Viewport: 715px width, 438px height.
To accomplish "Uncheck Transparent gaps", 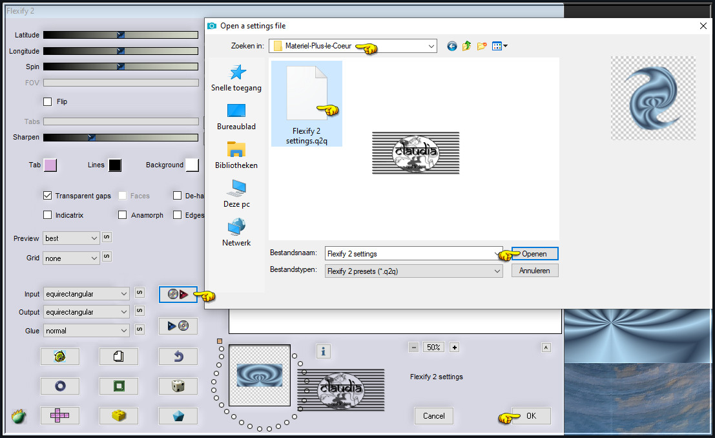I will 47,196.
